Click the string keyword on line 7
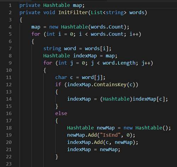177x167 pixels. tap(52, 49)
